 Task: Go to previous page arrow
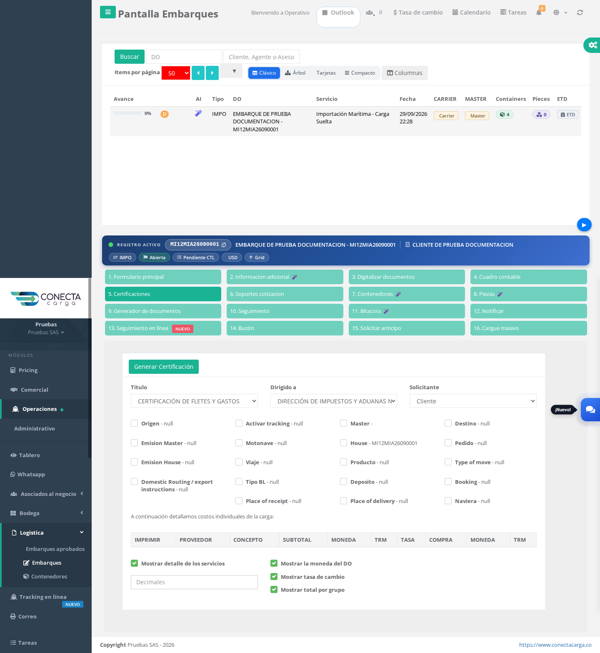[x=198, y=73]
